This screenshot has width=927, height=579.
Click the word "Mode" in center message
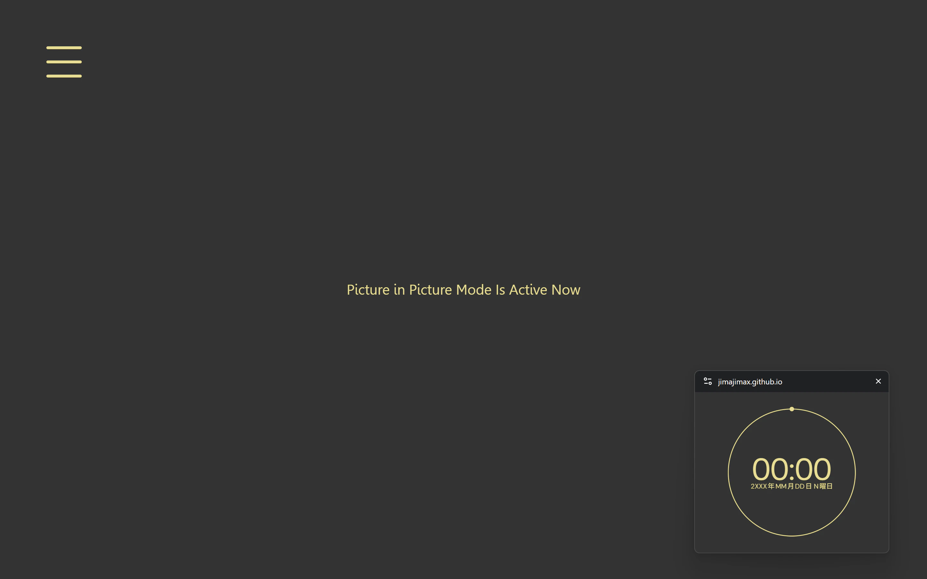[x=473, y=290]
